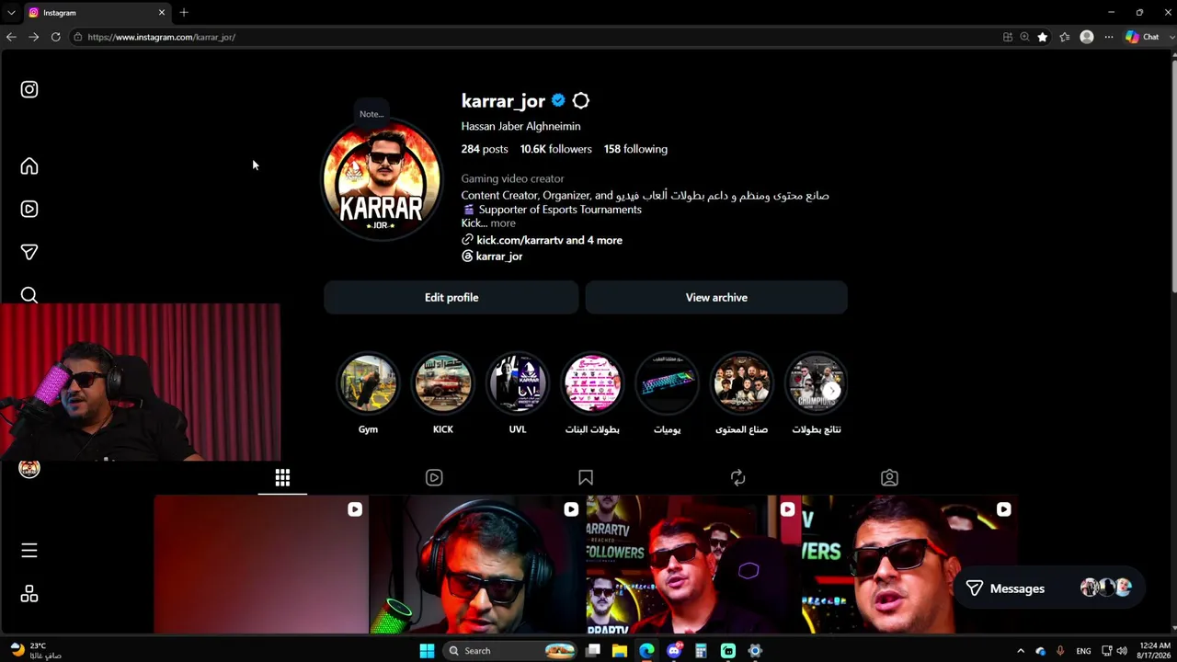Image resolution: width=1177 pixels, height=662 pixels.
Task: Open the browser apps icon in address bar
Action: [x=1008, y=37]
